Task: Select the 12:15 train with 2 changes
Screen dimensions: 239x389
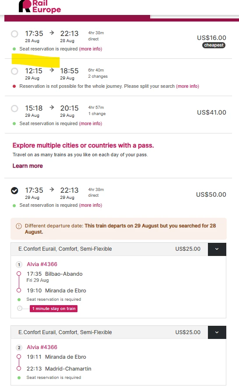Action: pos(14,71)
